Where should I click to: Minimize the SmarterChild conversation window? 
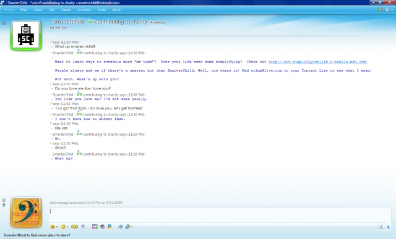(x=373, y=2)
